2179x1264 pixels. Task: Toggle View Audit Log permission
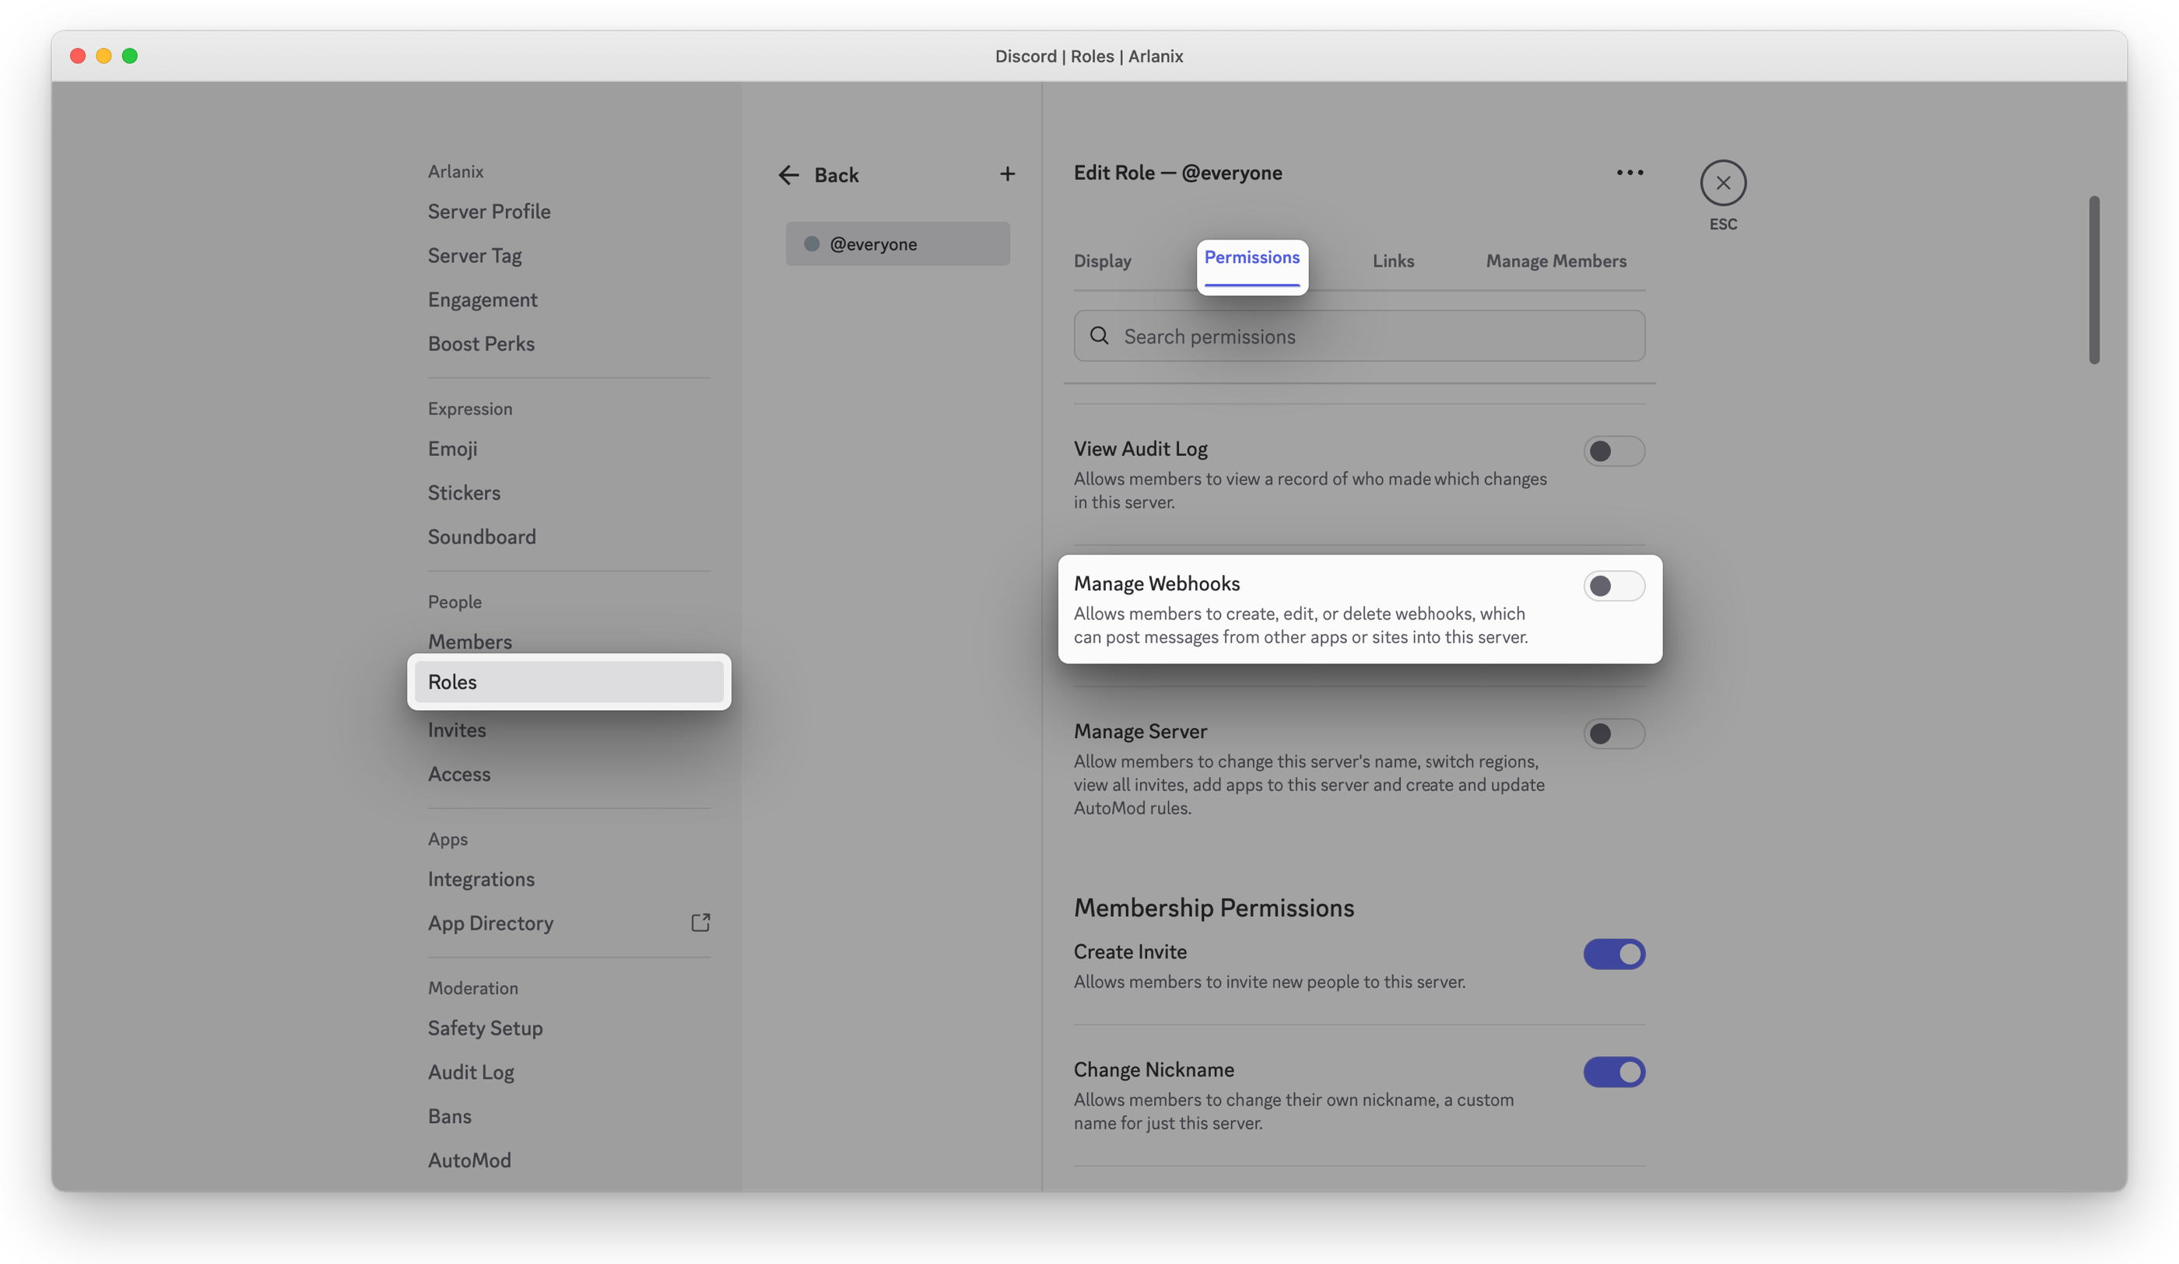(1613, 451)
